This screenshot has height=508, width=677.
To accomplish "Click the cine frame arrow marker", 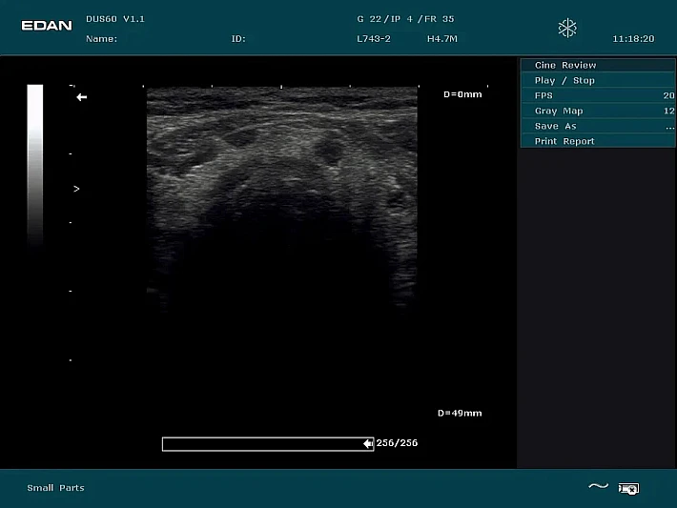I will [367, 443].
